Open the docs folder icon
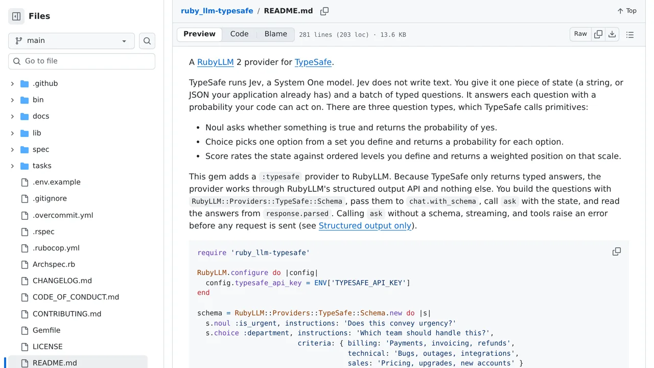The width and height of the screenshot is (654, 368). 25,116
